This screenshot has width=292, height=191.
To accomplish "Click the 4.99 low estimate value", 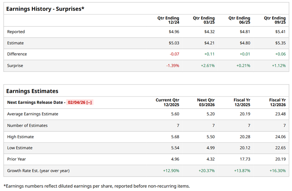I will [209, 148].
